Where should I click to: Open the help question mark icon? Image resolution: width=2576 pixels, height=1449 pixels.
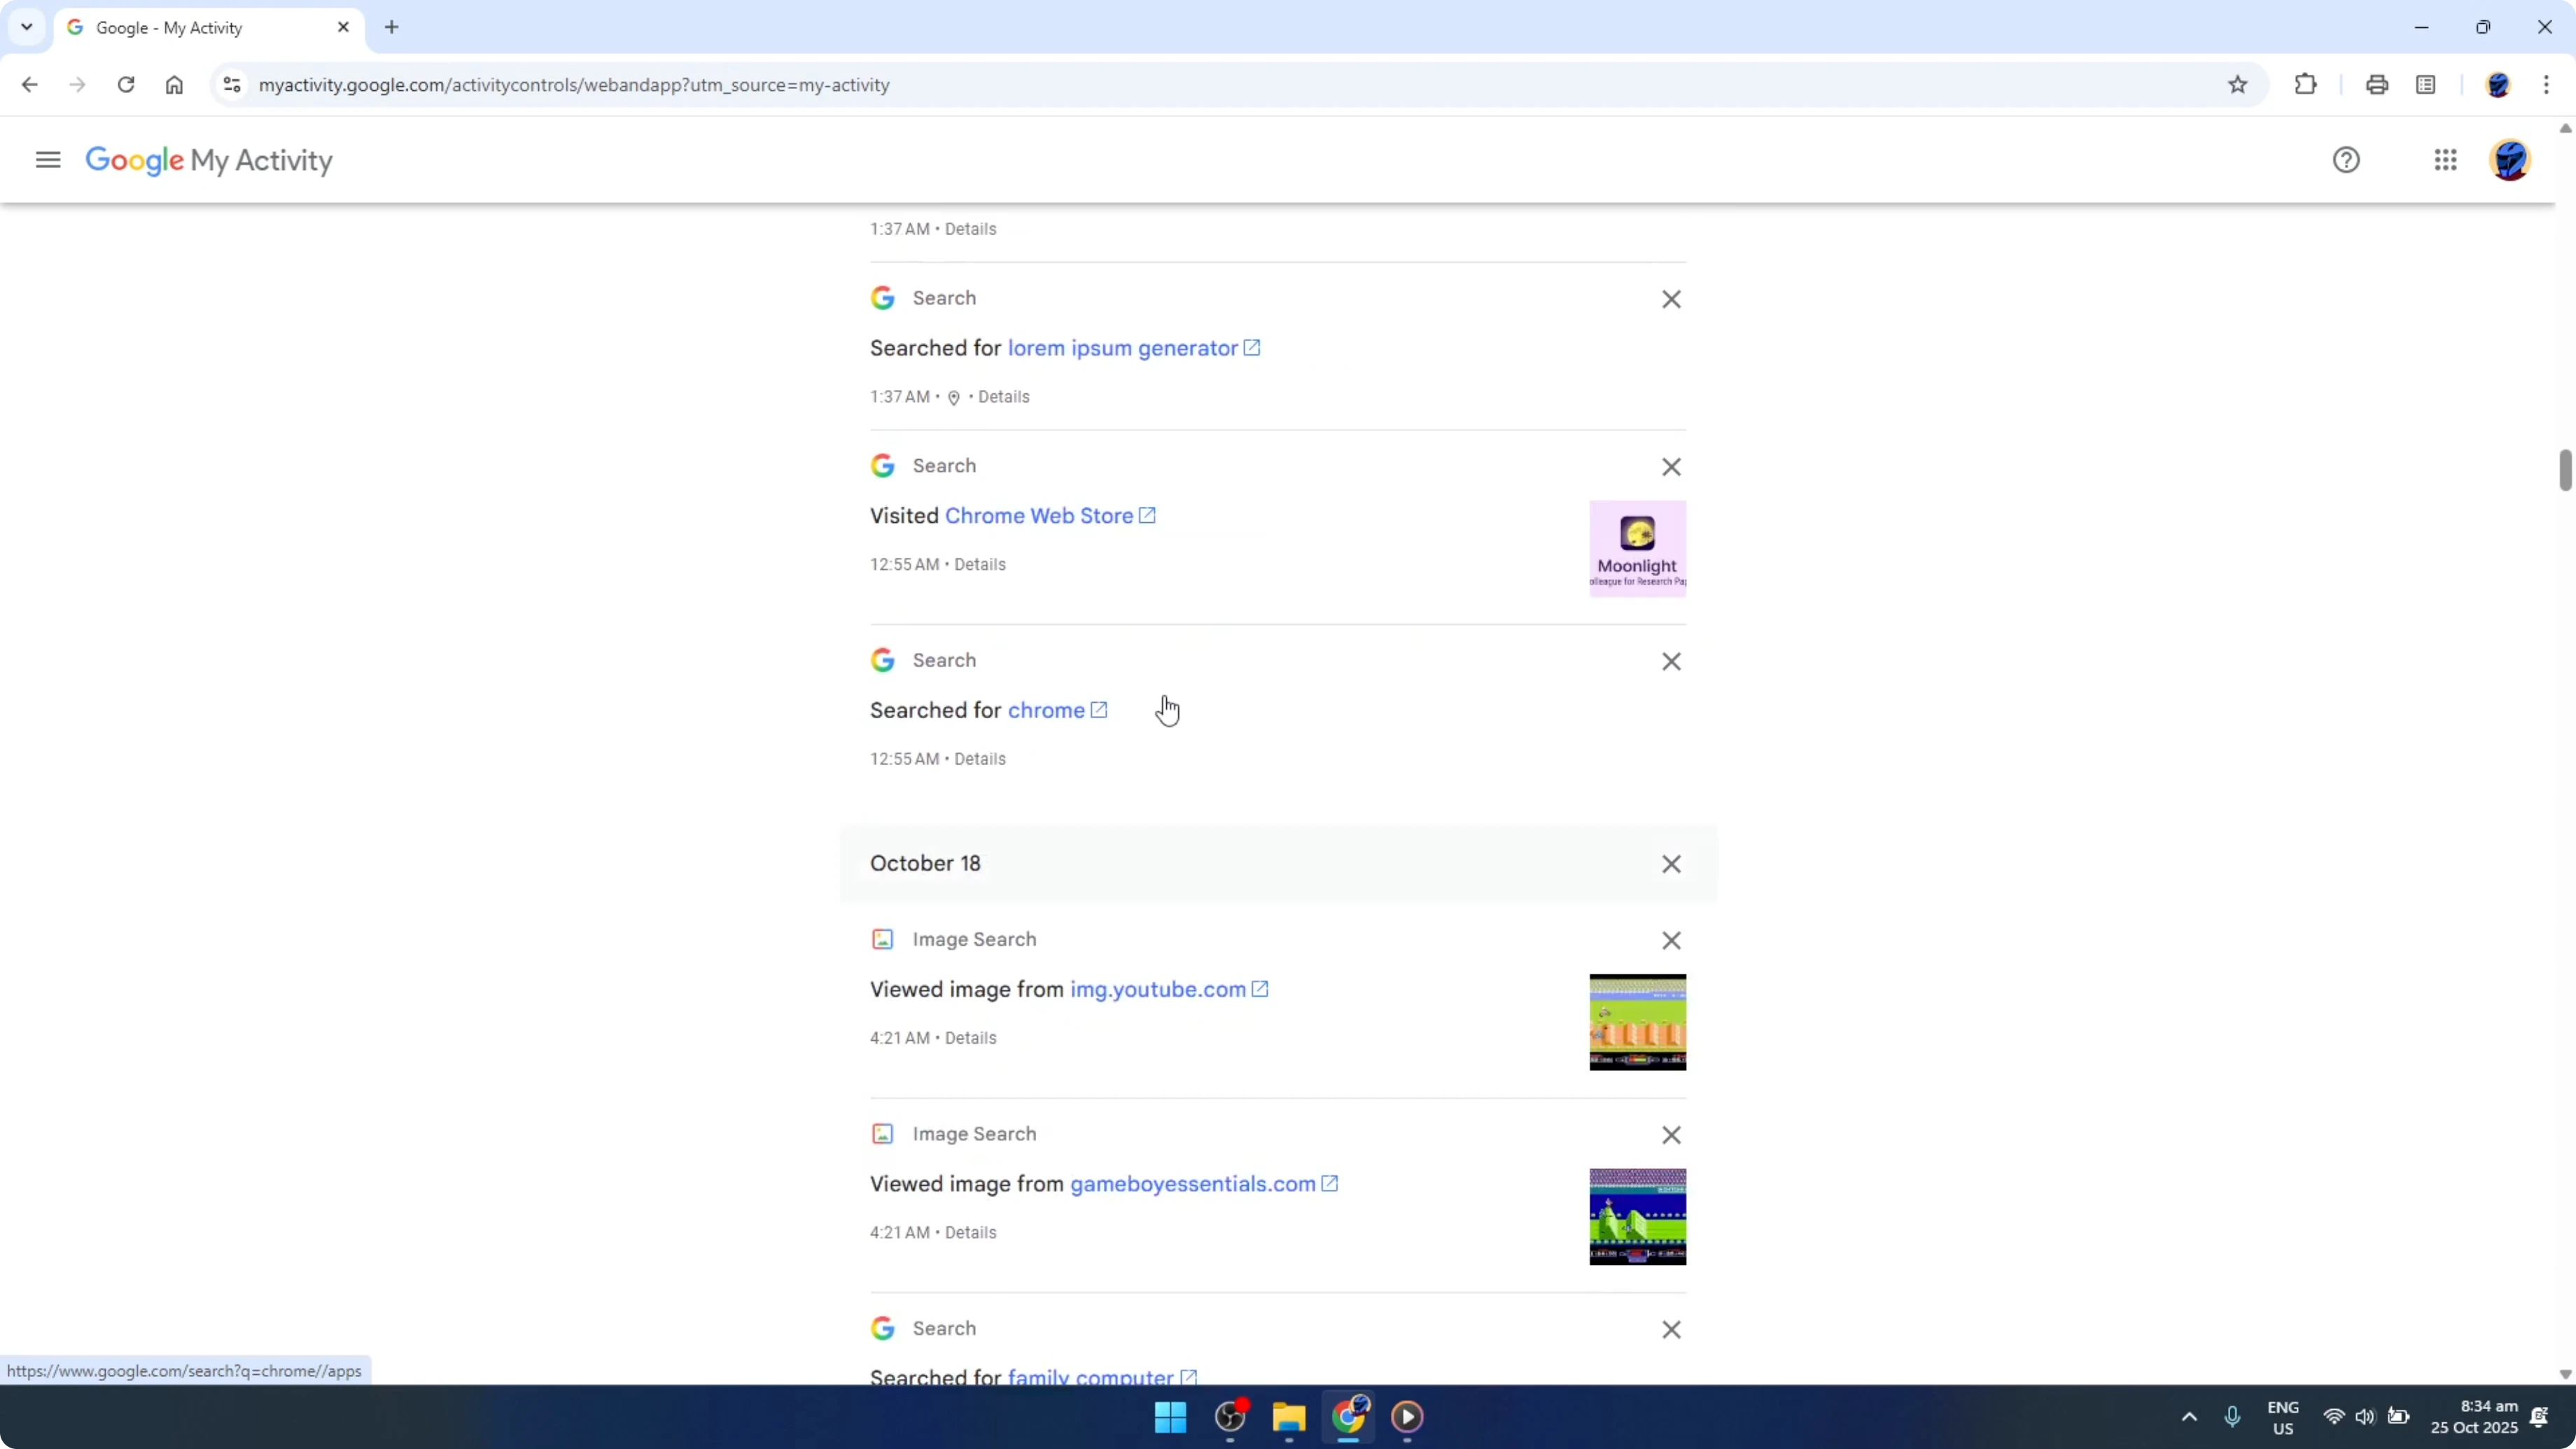click(2346, 160)
